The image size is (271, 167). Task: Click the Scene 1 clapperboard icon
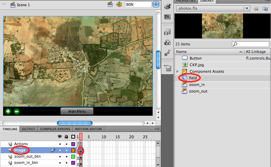point(13,5)
